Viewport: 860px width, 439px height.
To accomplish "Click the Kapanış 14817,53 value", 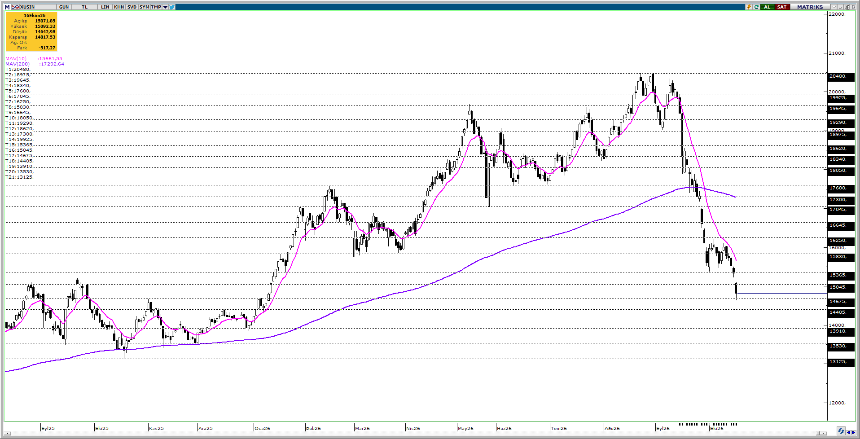I will [45, 37].
